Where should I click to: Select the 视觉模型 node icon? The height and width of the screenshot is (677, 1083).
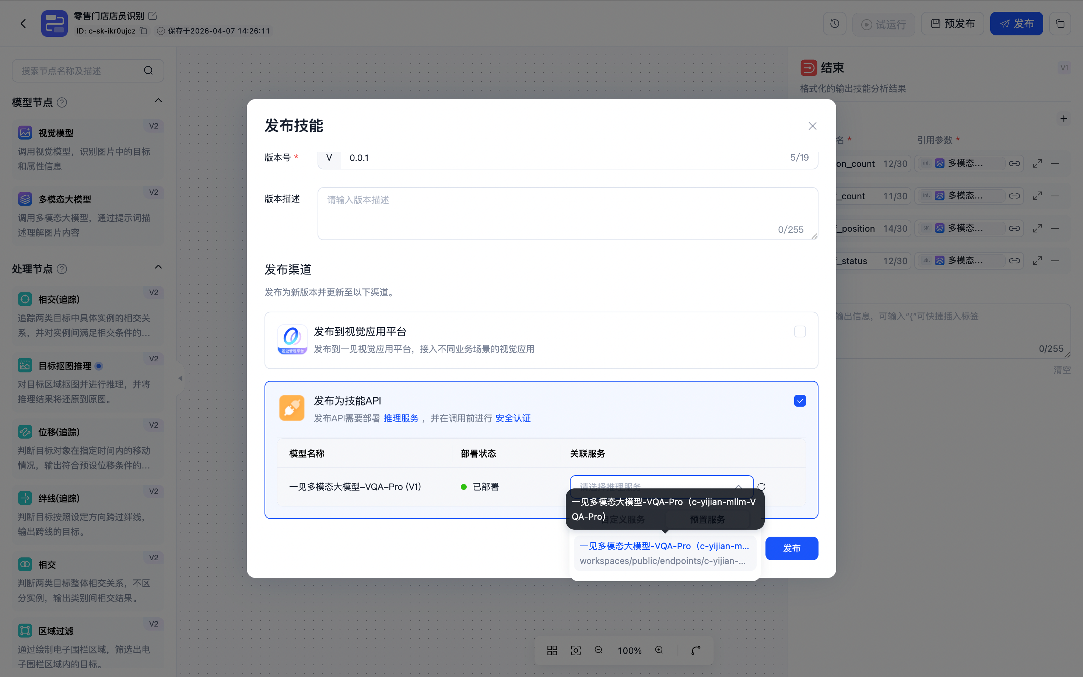25,133
